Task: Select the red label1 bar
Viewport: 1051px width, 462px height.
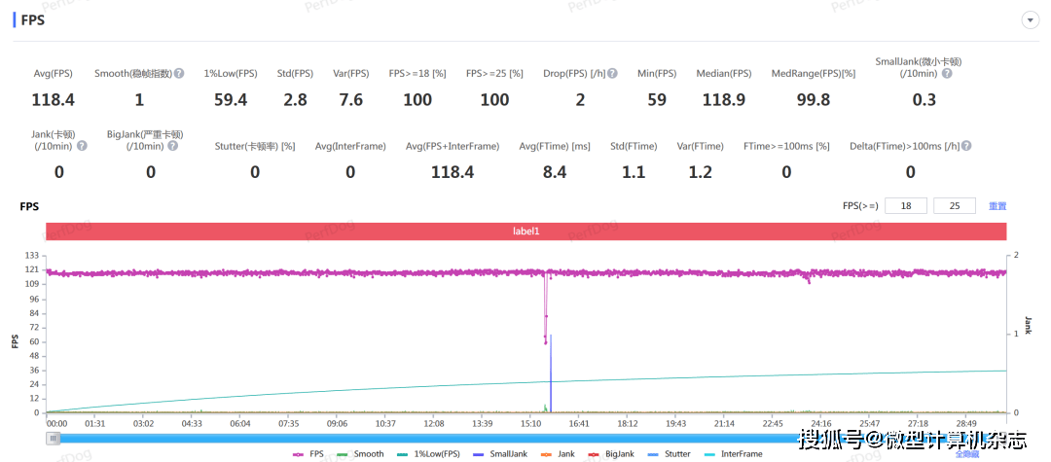Action: (x=525, y=231)
